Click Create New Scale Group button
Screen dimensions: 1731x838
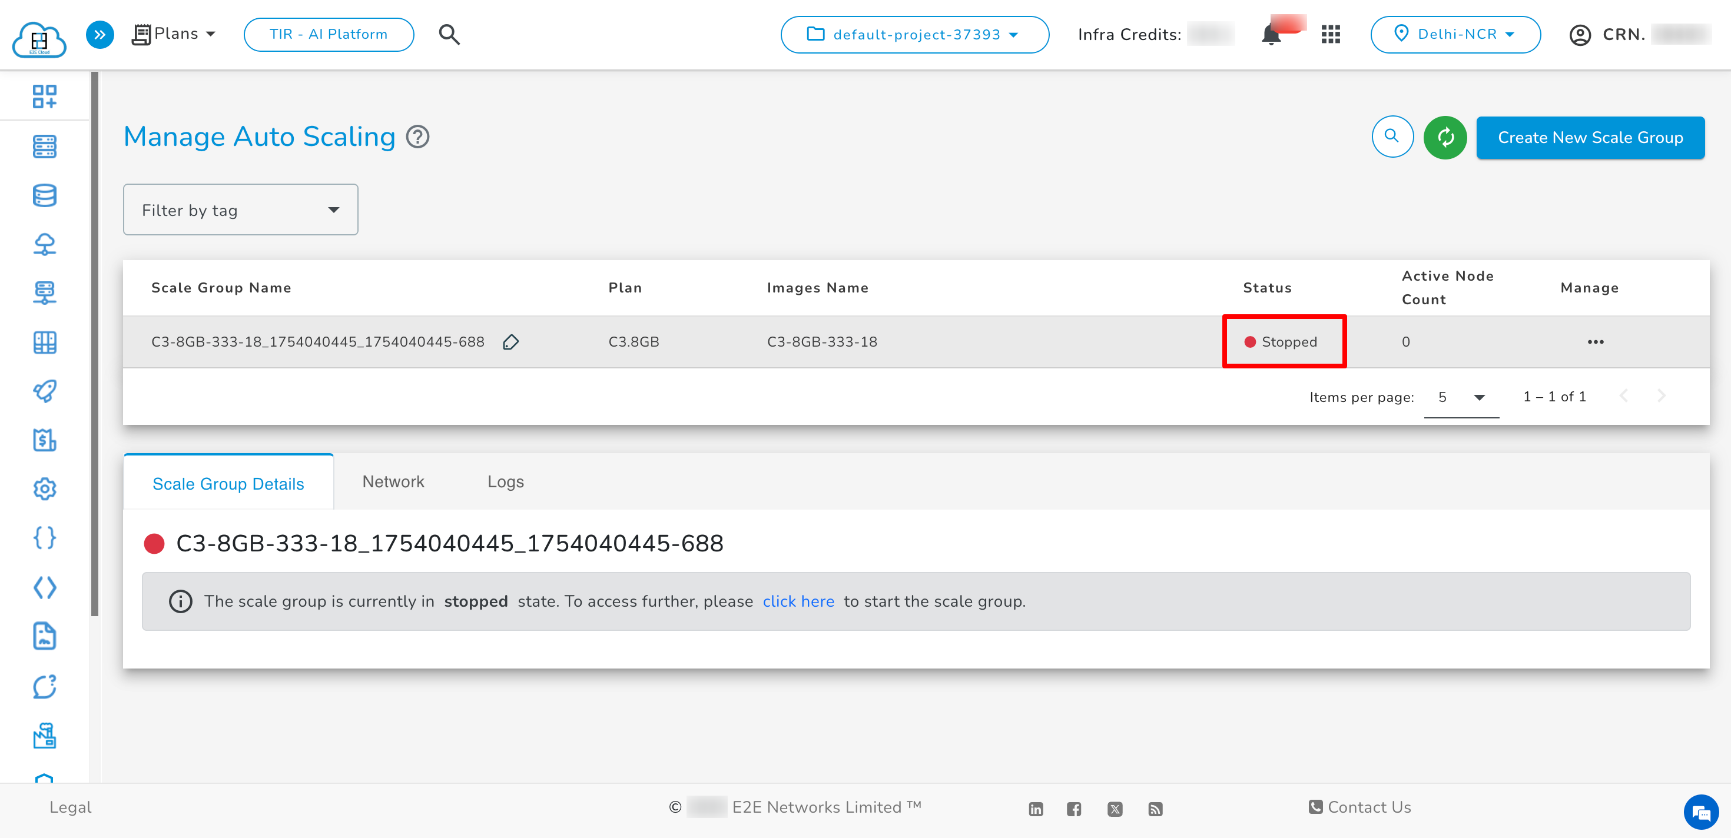coord(1590,138)
